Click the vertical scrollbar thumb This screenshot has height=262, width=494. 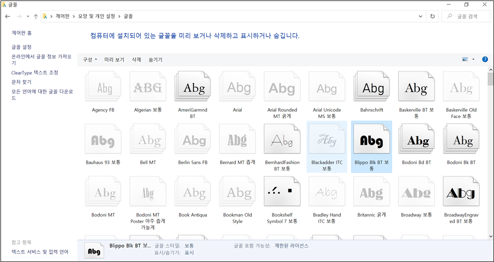point(491,79)
